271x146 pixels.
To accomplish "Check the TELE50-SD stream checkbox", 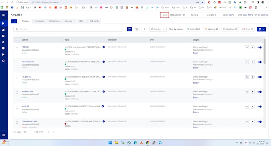I will [x=17, y=78].
